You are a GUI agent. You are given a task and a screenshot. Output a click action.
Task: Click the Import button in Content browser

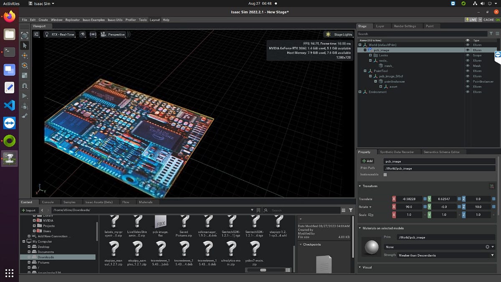tap(28, 210)
